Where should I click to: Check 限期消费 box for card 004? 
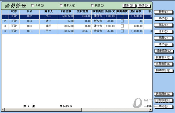(122, 26)
